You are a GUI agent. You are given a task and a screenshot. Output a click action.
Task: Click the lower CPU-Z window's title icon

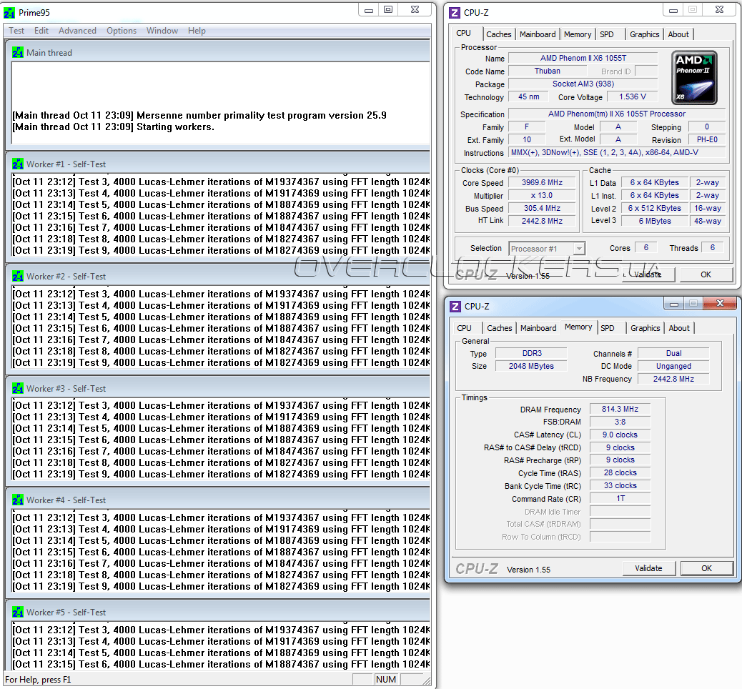pos(455,307)
